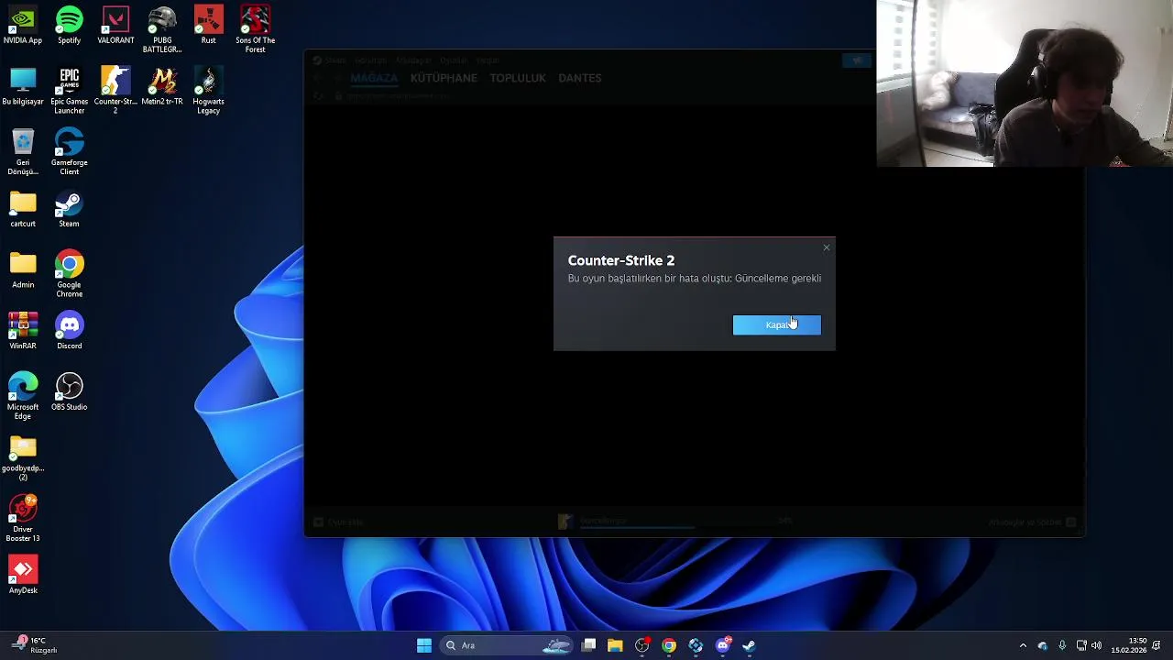Open the clock and date flyout
Viewport: 1173px width, 660px height.
(x=1128, y=645)
